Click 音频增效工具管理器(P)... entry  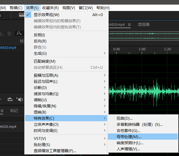[x=55, y=151]
